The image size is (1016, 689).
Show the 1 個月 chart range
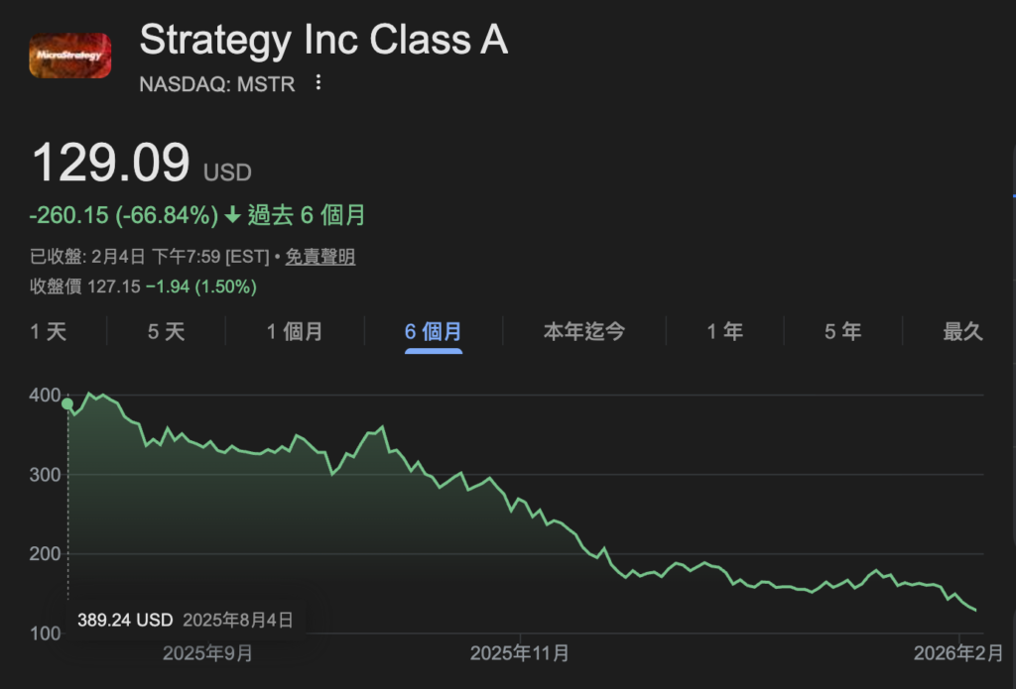point(295,331)
